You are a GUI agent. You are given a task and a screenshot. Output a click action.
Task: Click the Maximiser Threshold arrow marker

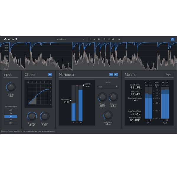tap(71, 101)
